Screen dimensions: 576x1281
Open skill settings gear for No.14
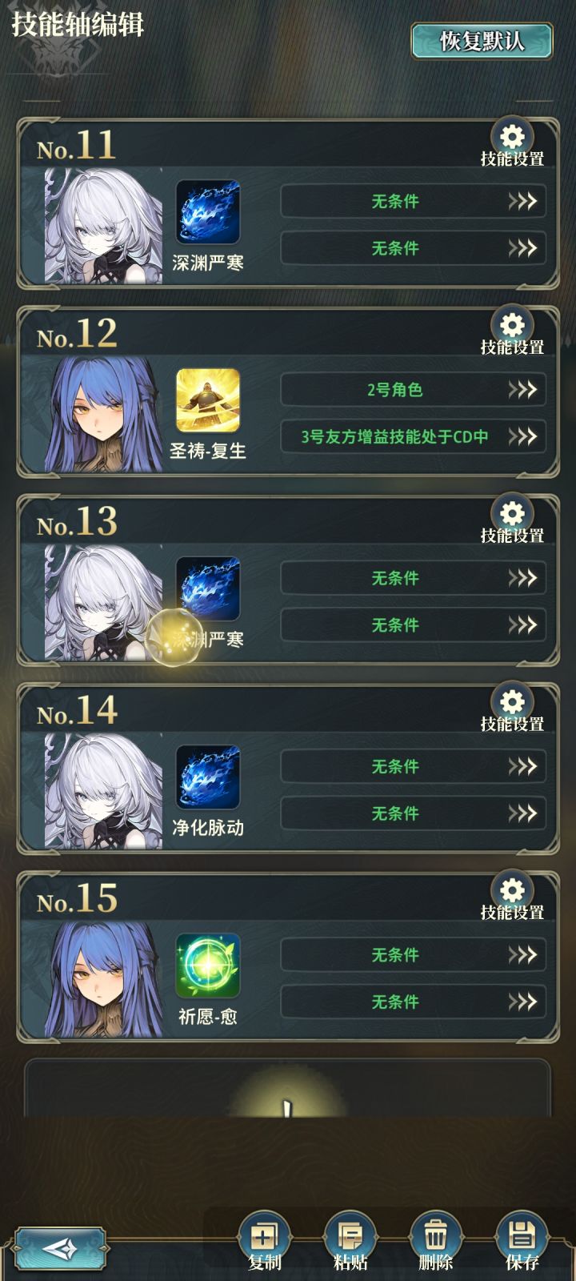[x=512, y=702]
